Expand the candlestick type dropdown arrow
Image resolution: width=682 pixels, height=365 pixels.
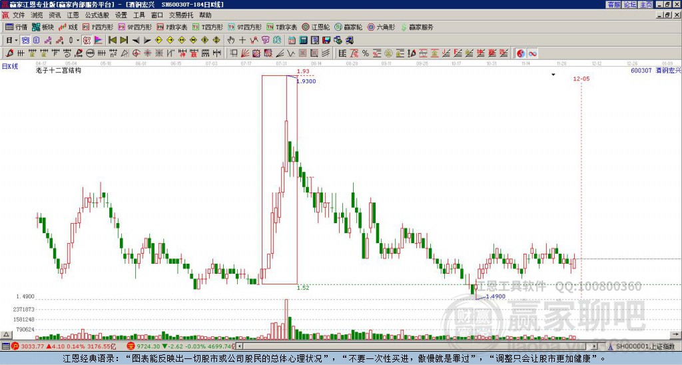click(78, 41)
